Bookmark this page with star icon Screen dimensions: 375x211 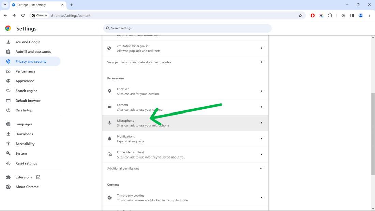click(x=300, y=16)
